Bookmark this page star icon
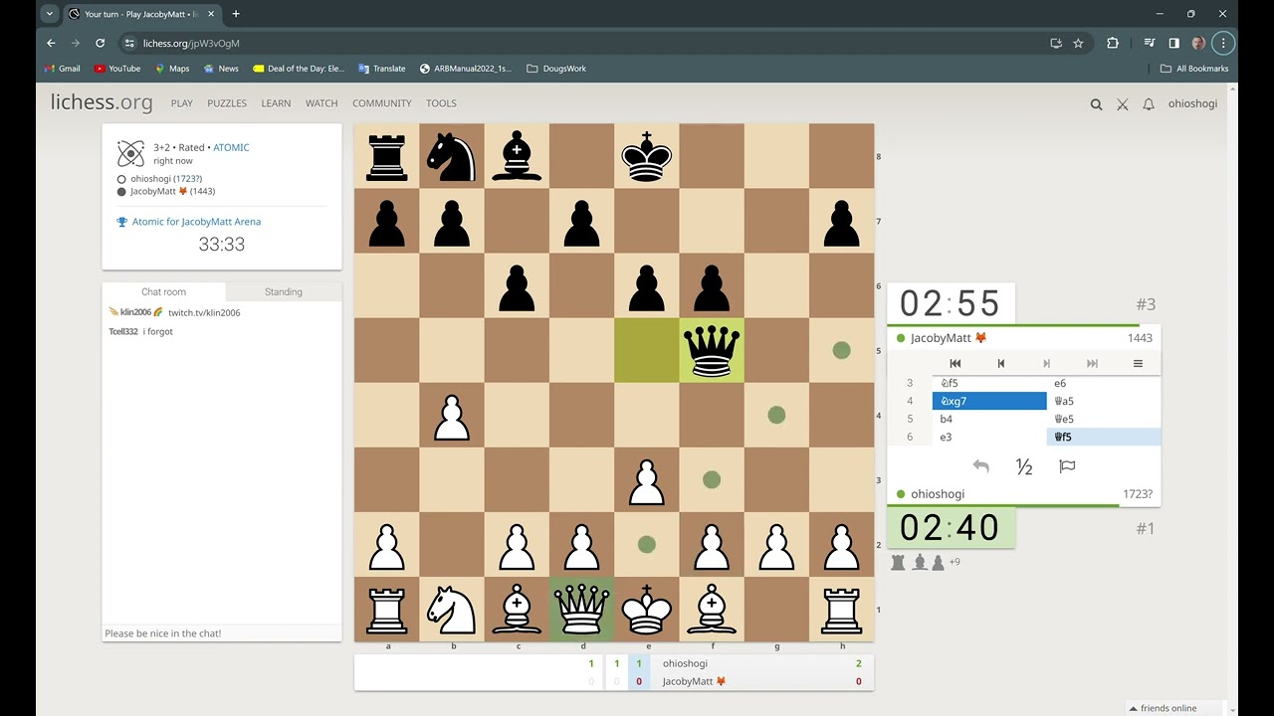 click(x=1078, y=43)
